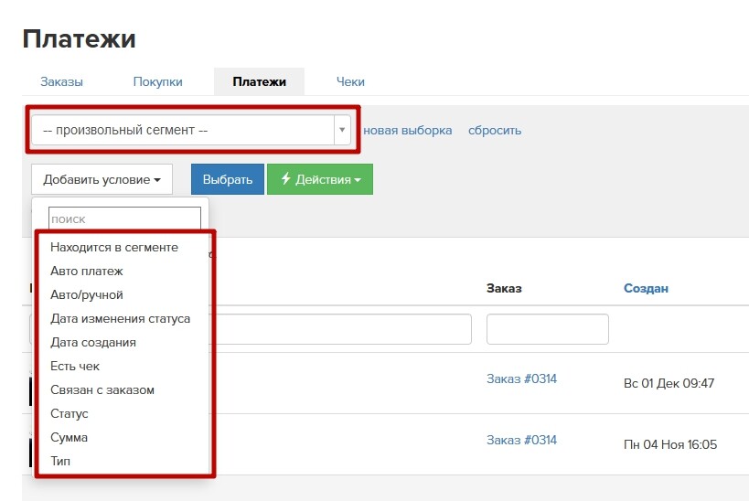Switch to the Покупки tab

[157, 81]
